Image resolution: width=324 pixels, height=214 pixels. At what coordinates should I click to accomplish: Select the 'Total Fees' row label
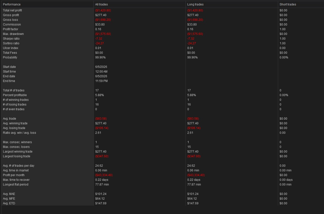pyautogui.click(x=10, y=53)
